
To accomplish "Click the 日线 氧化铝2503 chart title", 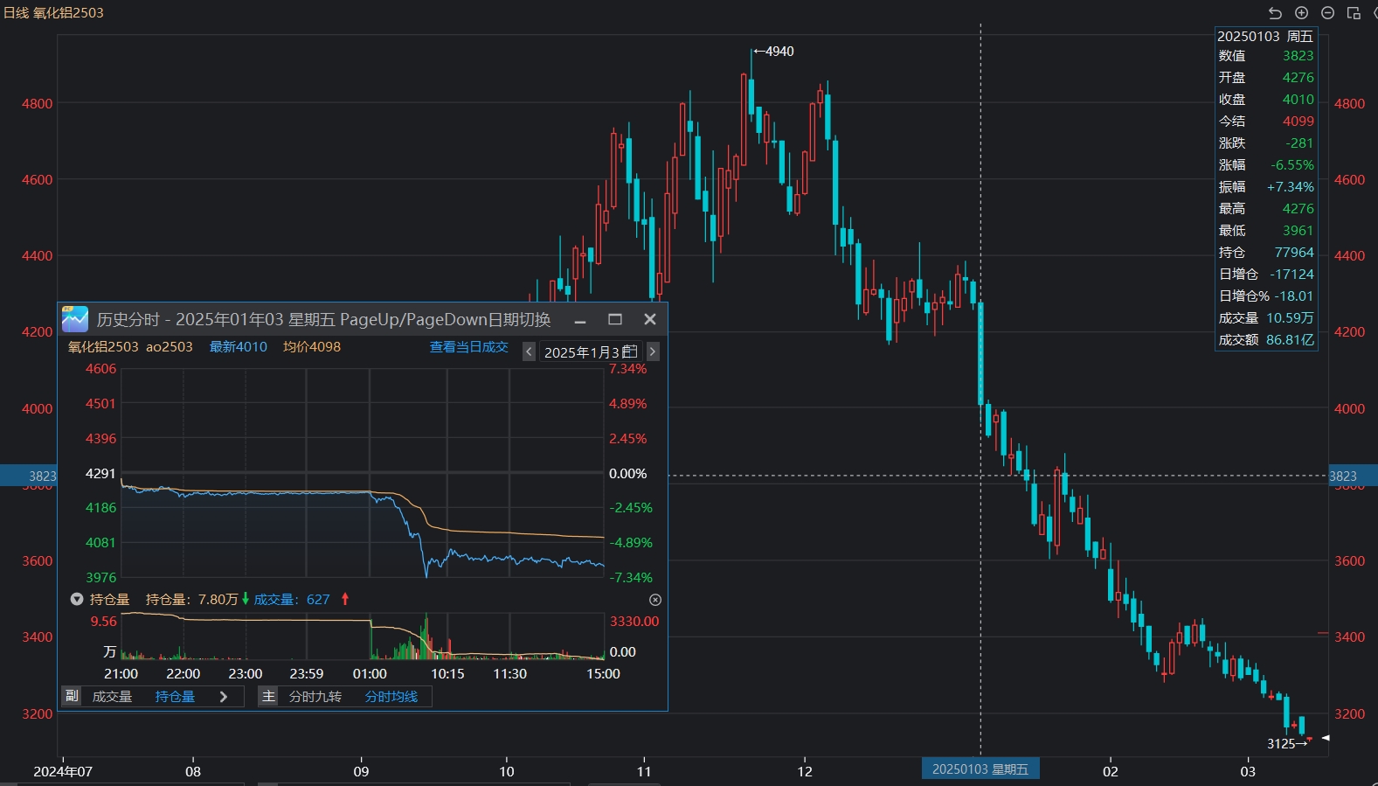I will (x=53, y=13).
